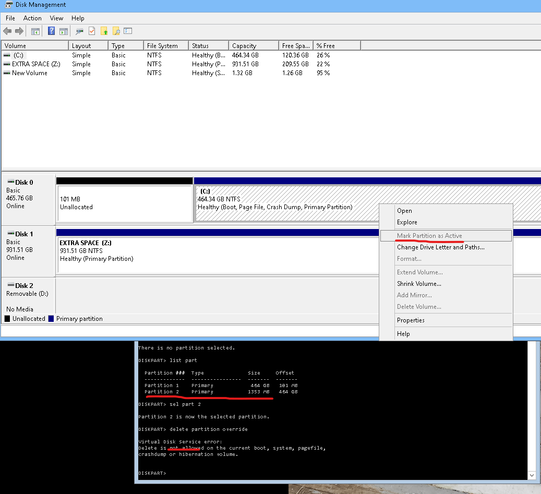Click the Back navigation arrow icon
This screenshot has width=541, height=494.
(x=7, y=31)
